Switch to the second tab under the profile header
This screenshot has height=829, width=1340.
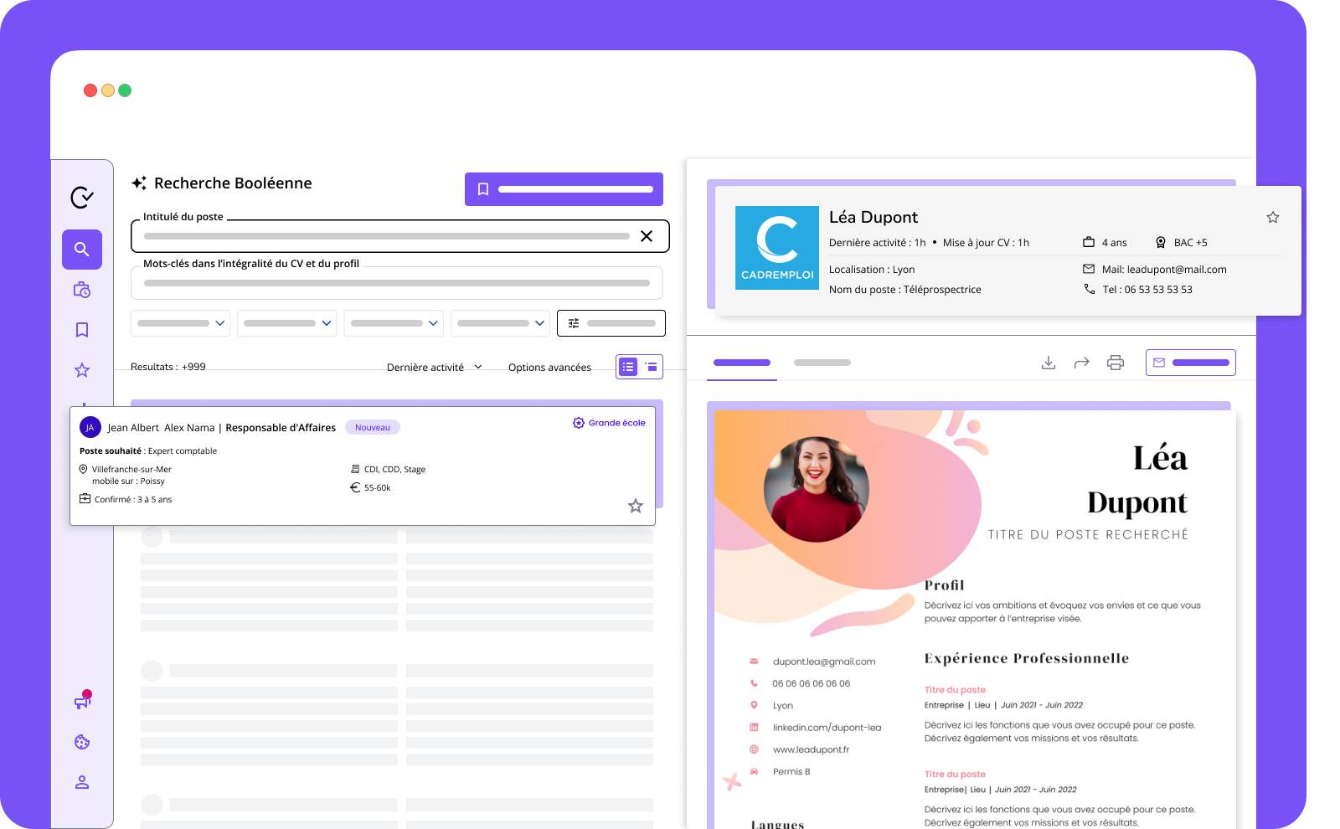point(822,363)
